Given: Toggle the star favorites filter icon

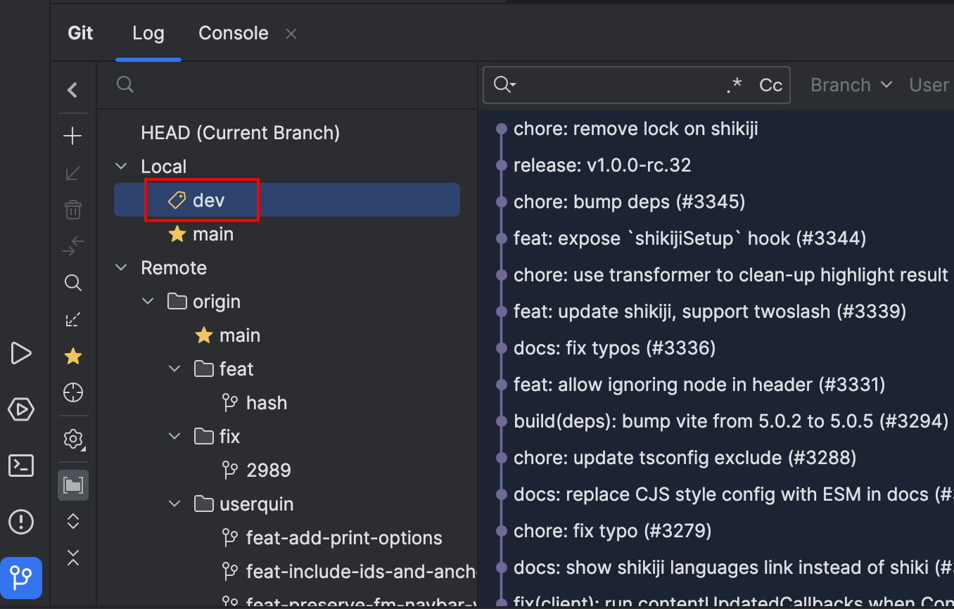Looking at the screenshot, I should [72, 357].
